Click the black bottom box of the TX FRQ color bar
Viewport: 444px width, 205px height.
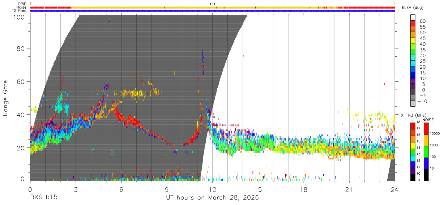pos(413,178)
